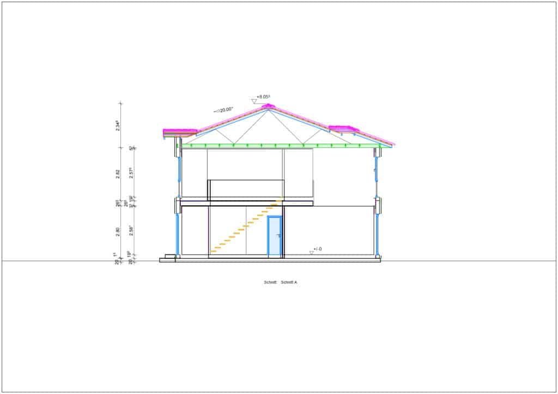Click the foundation slab at ground line
This screenshot has width=558, height=394.
point(270,260)
